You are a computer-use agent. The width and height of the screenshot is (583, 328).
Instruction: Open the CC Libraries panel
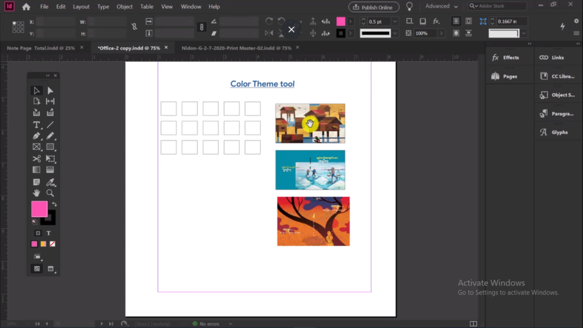coord(557,76)
